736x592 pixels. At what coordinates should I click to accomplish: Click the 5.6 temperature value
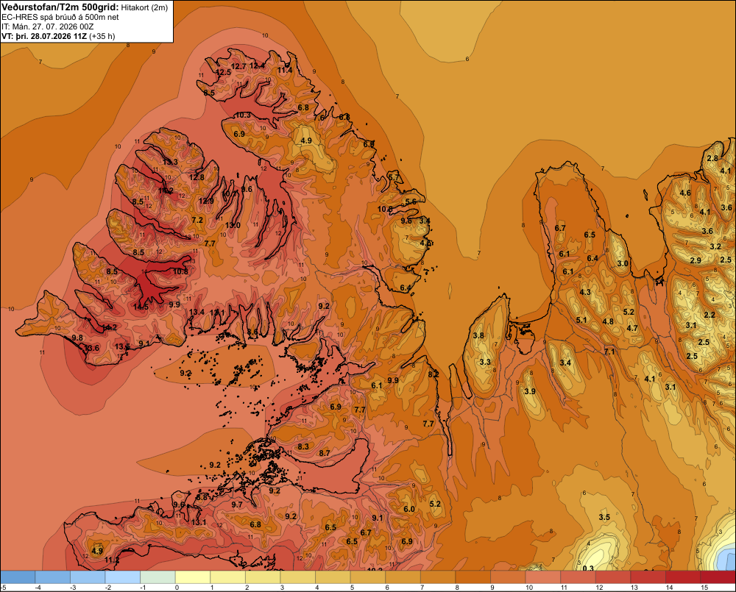pyautogui.click(x=411, y=202)
